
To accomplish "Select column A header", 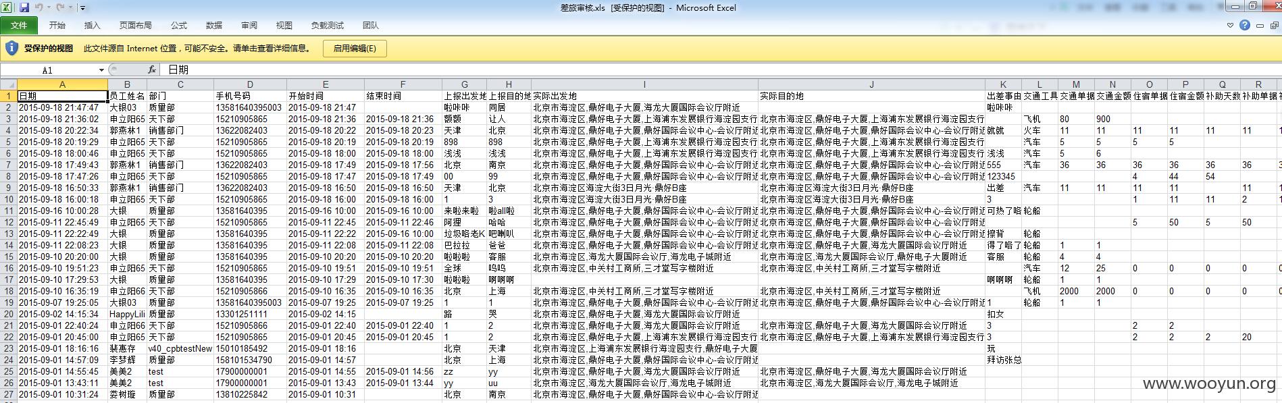I will pyautogui.click(x=62, y=84).
